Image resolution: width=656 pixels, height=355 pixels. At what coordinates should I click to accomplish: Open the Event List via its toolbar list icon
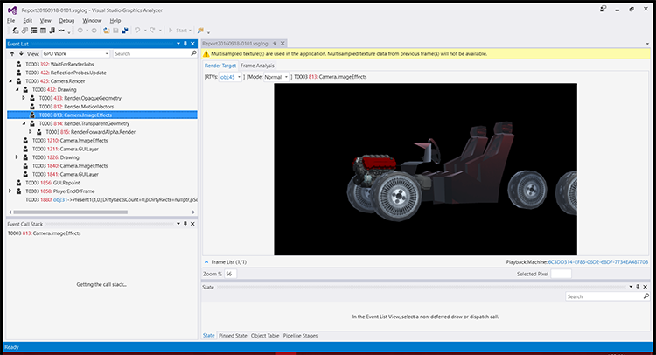tap(34, 31)
